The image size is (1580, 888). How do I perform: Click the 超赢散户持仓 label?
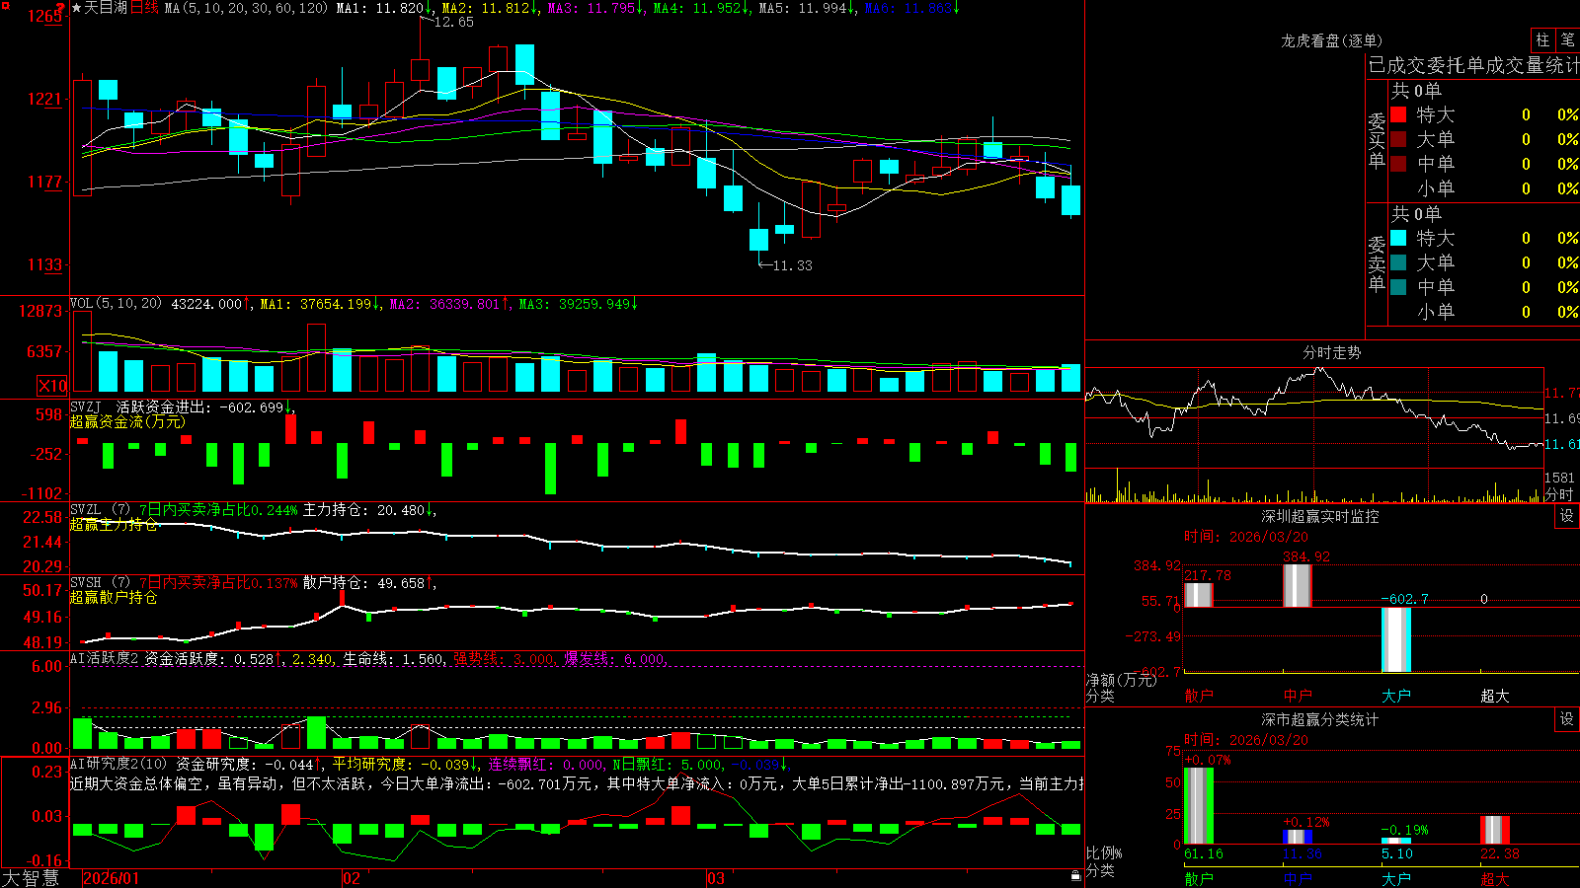point(114,597)
